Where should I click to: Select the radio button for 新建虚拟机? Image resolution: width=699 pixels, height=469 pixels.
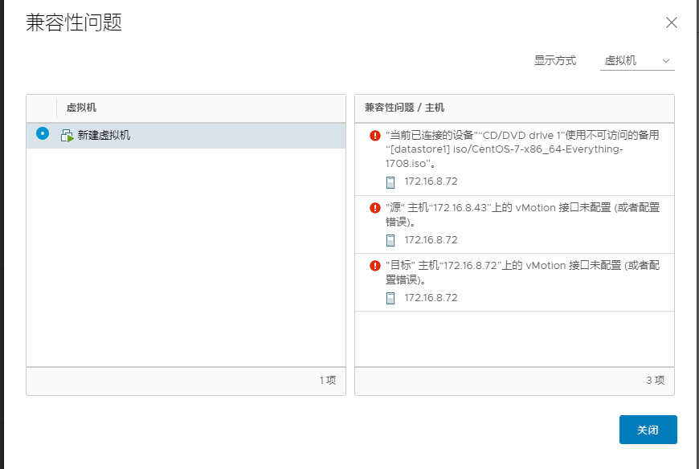point(43,133)
